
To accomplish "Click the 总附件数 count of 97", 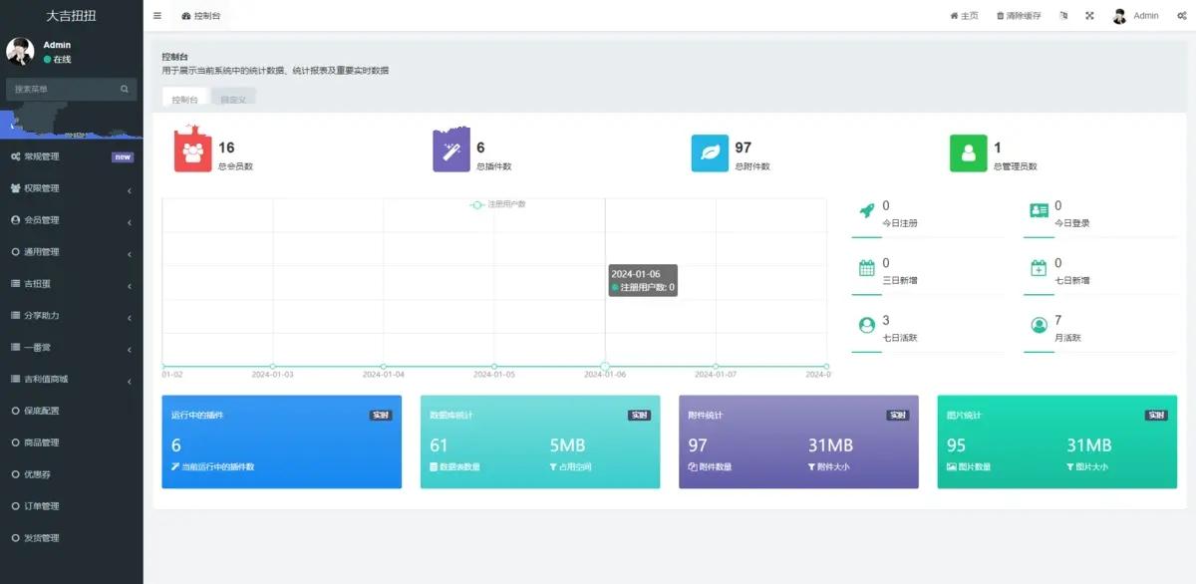I will pyautogui.click(x=744, y=147).
